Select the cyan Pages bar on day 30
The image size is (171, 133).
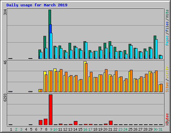[156, 49]
